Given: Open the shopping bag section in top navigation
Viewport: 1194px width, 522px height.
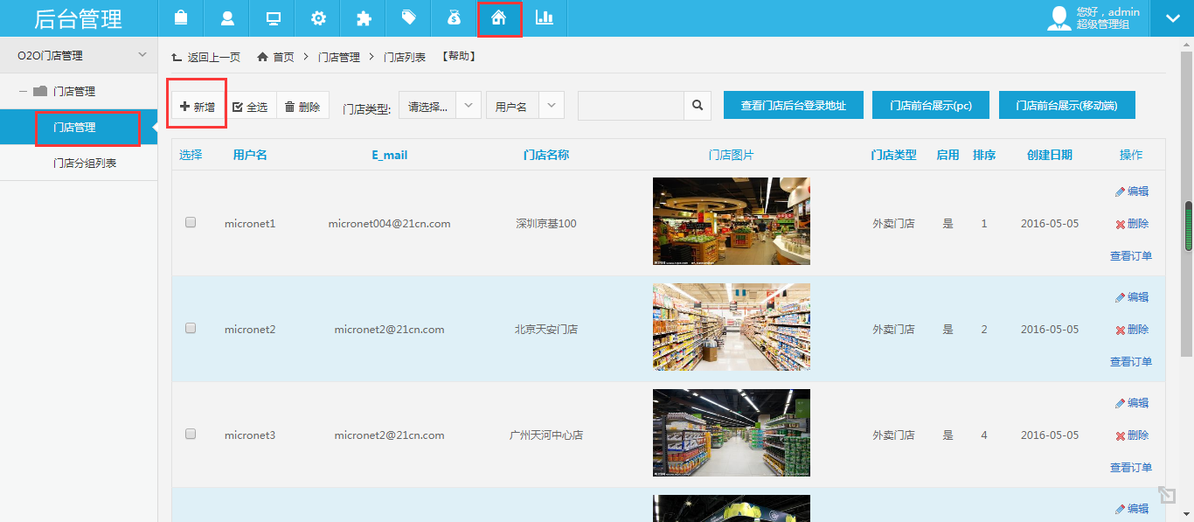Looking at the screenshot, I should point(181,18).
